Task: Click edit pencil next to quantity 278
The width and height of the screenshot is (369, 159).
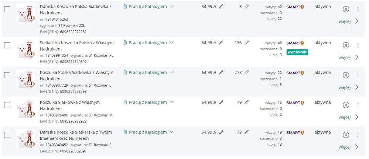Action: pos(246,73)
